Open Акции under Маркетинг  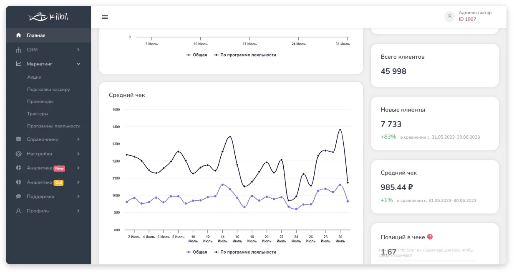click(x=34, y=77)
